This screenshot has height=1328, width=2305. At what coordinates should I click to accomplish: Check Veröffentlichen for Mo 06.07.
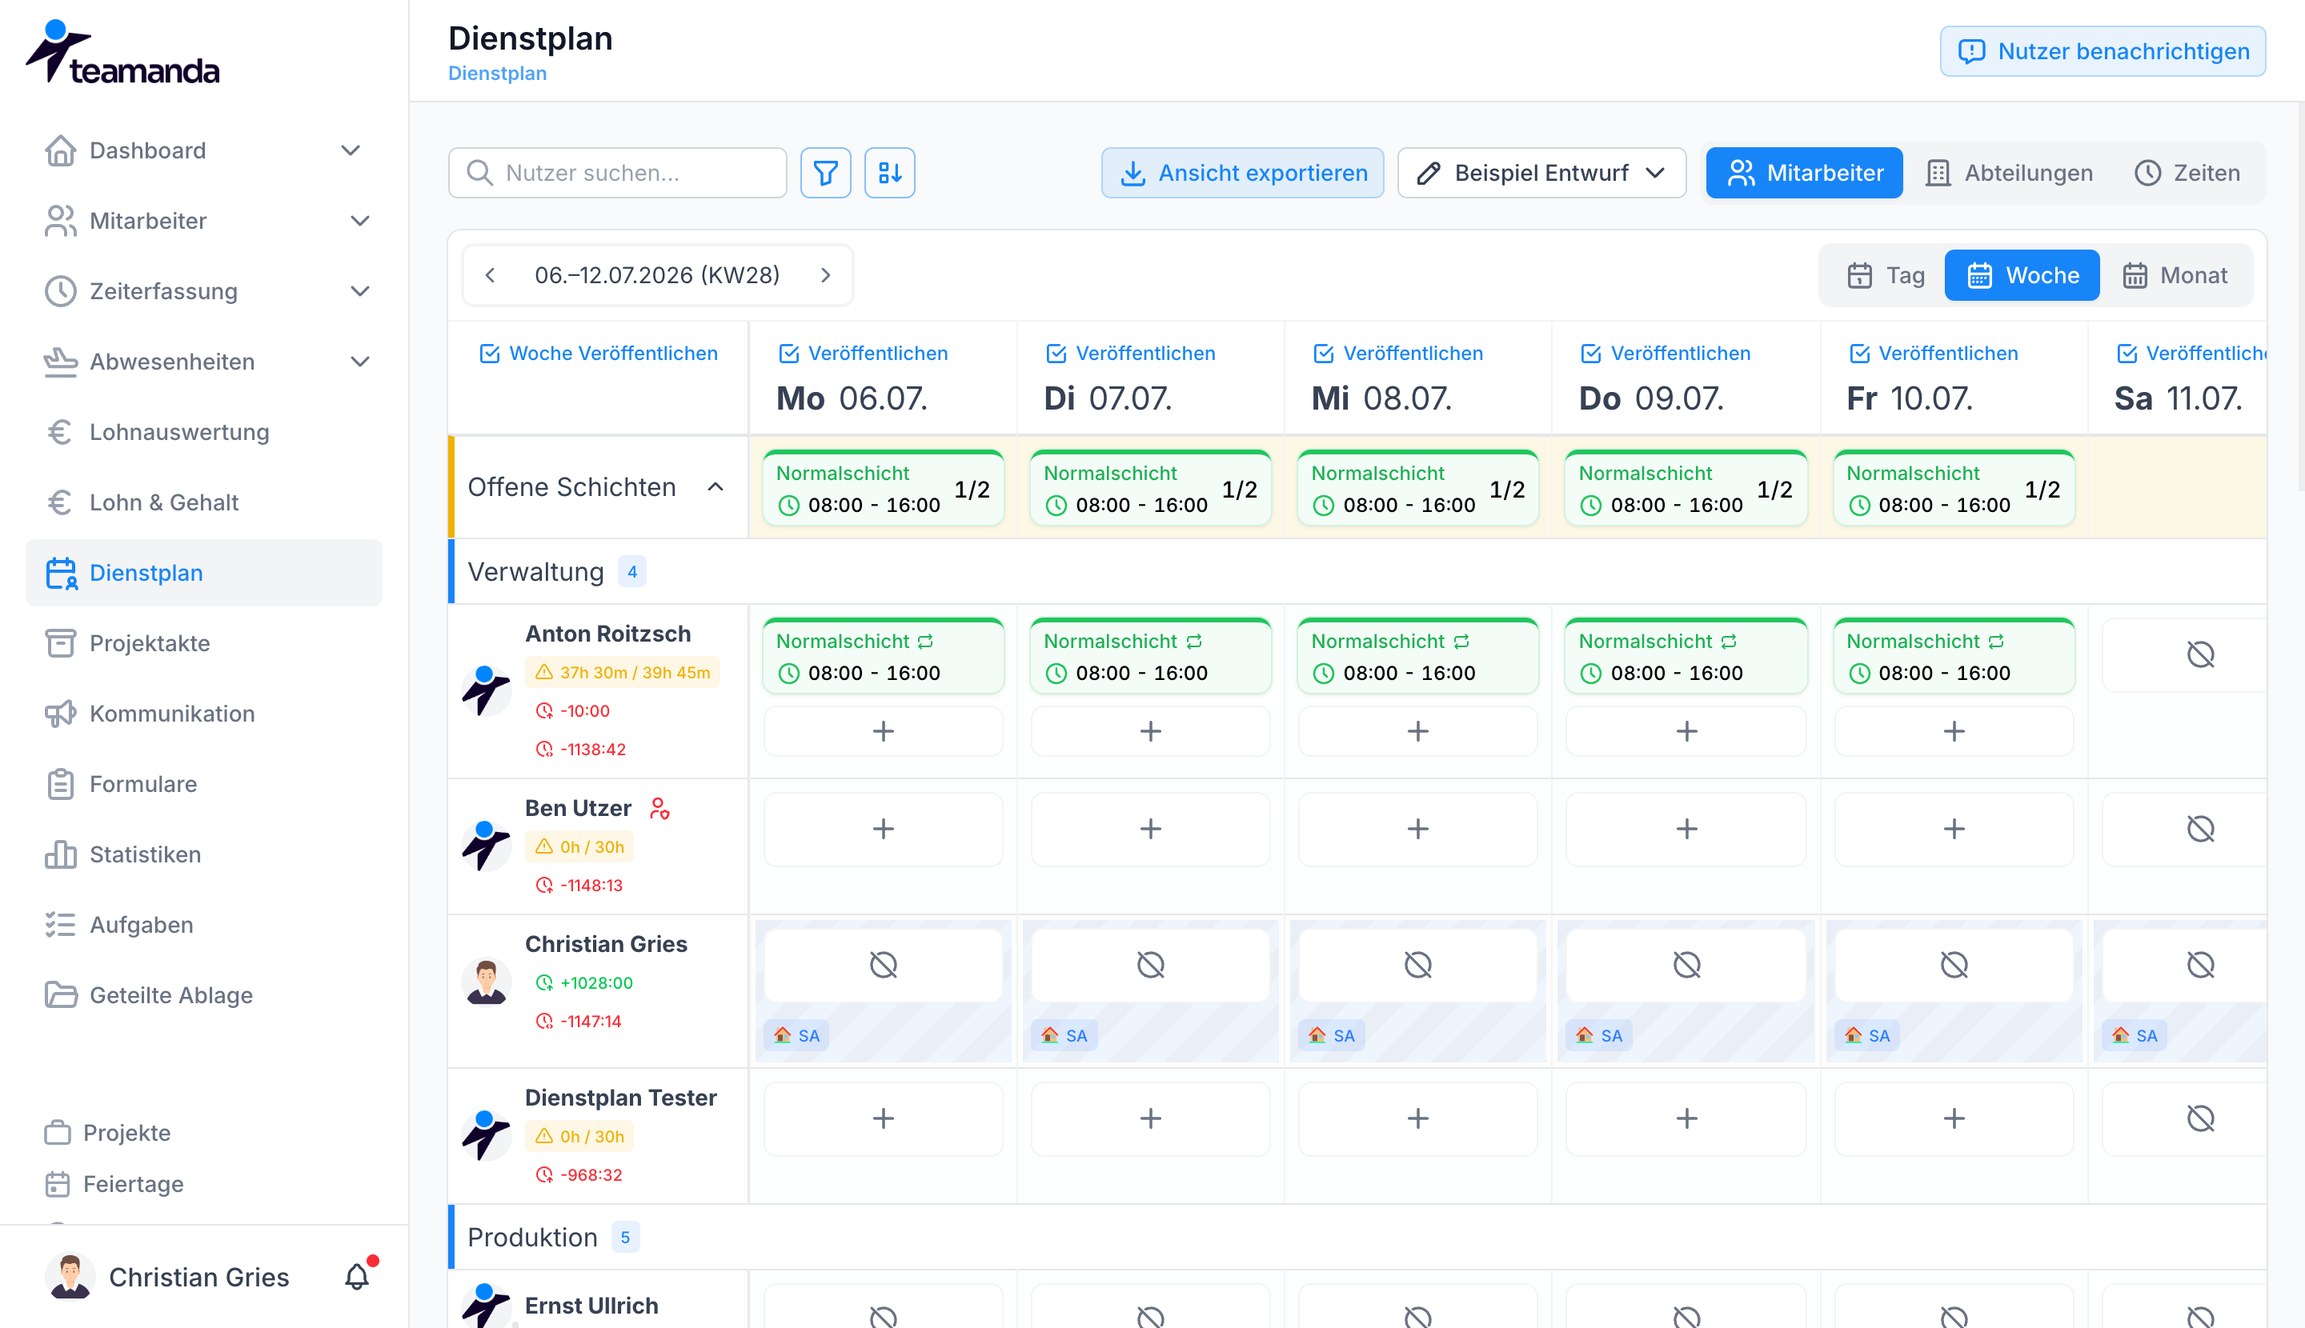[x=788, y=353]
